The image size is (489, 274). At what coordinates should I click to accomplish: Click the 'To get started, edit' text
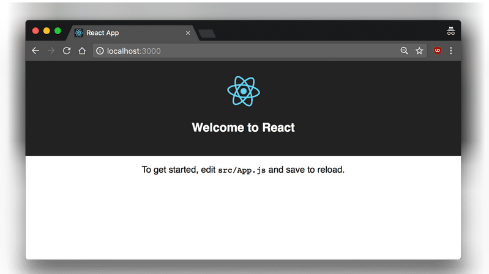coord(179,170)
